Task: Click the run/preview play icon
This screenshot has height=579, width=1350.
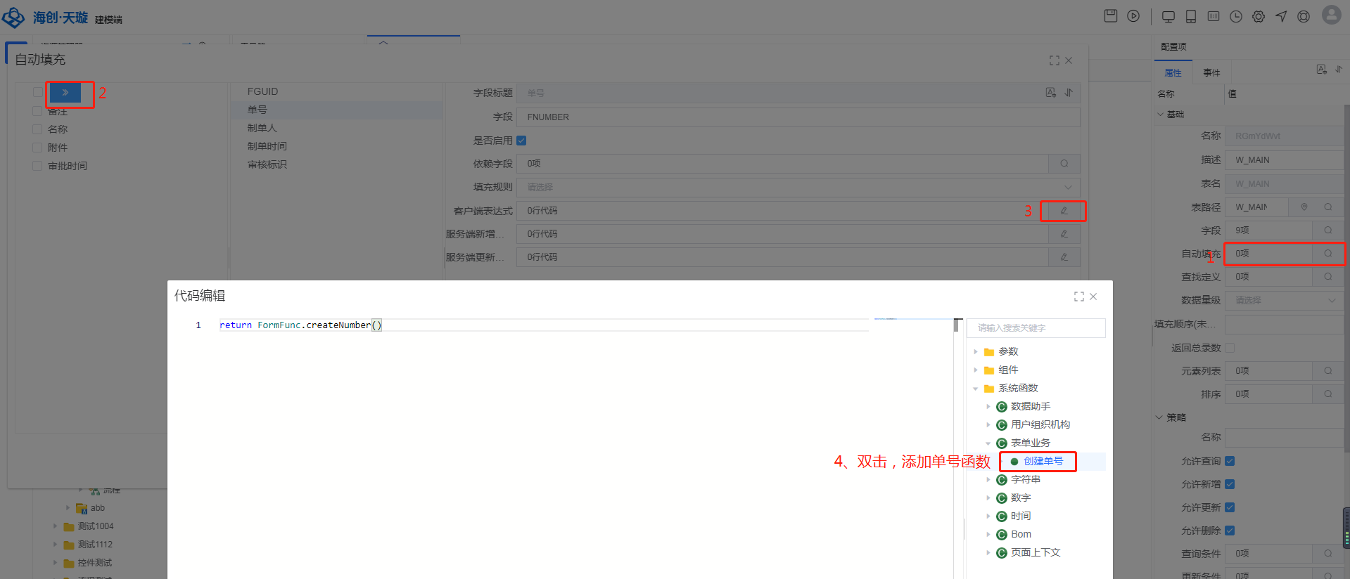Action: (x=1133, y=16)
